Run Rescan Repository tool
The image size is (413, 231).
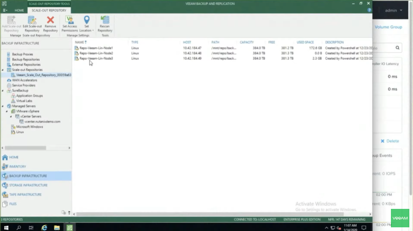tap(105, 24)
